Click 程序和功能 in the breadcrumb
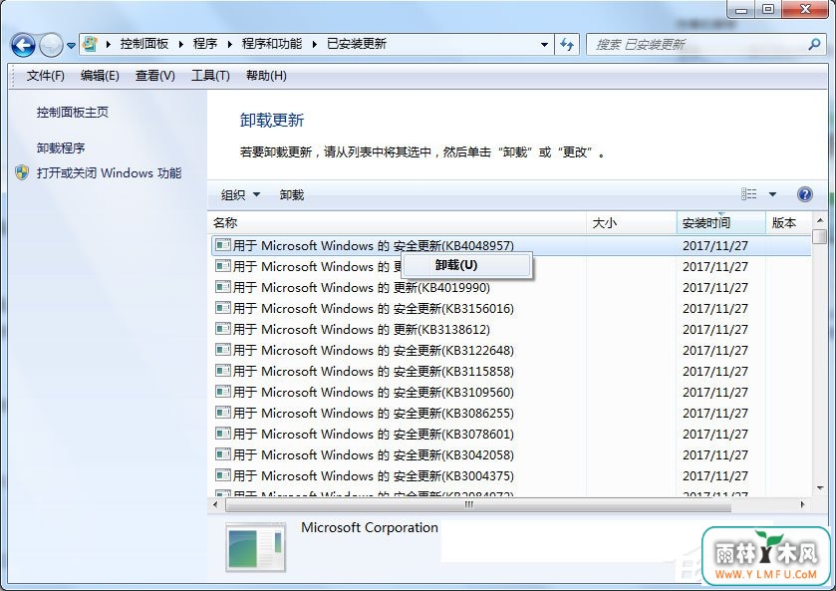836x591 pixels. 272,44
